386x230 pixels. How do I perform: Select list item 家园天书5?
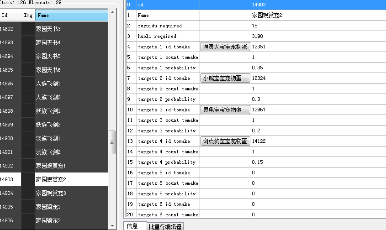[72, 56]
